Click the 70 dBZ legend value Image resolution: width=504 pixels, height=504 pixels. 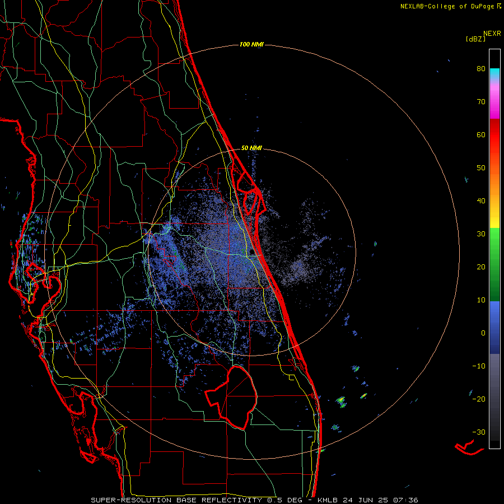click(x=481, y=102)
